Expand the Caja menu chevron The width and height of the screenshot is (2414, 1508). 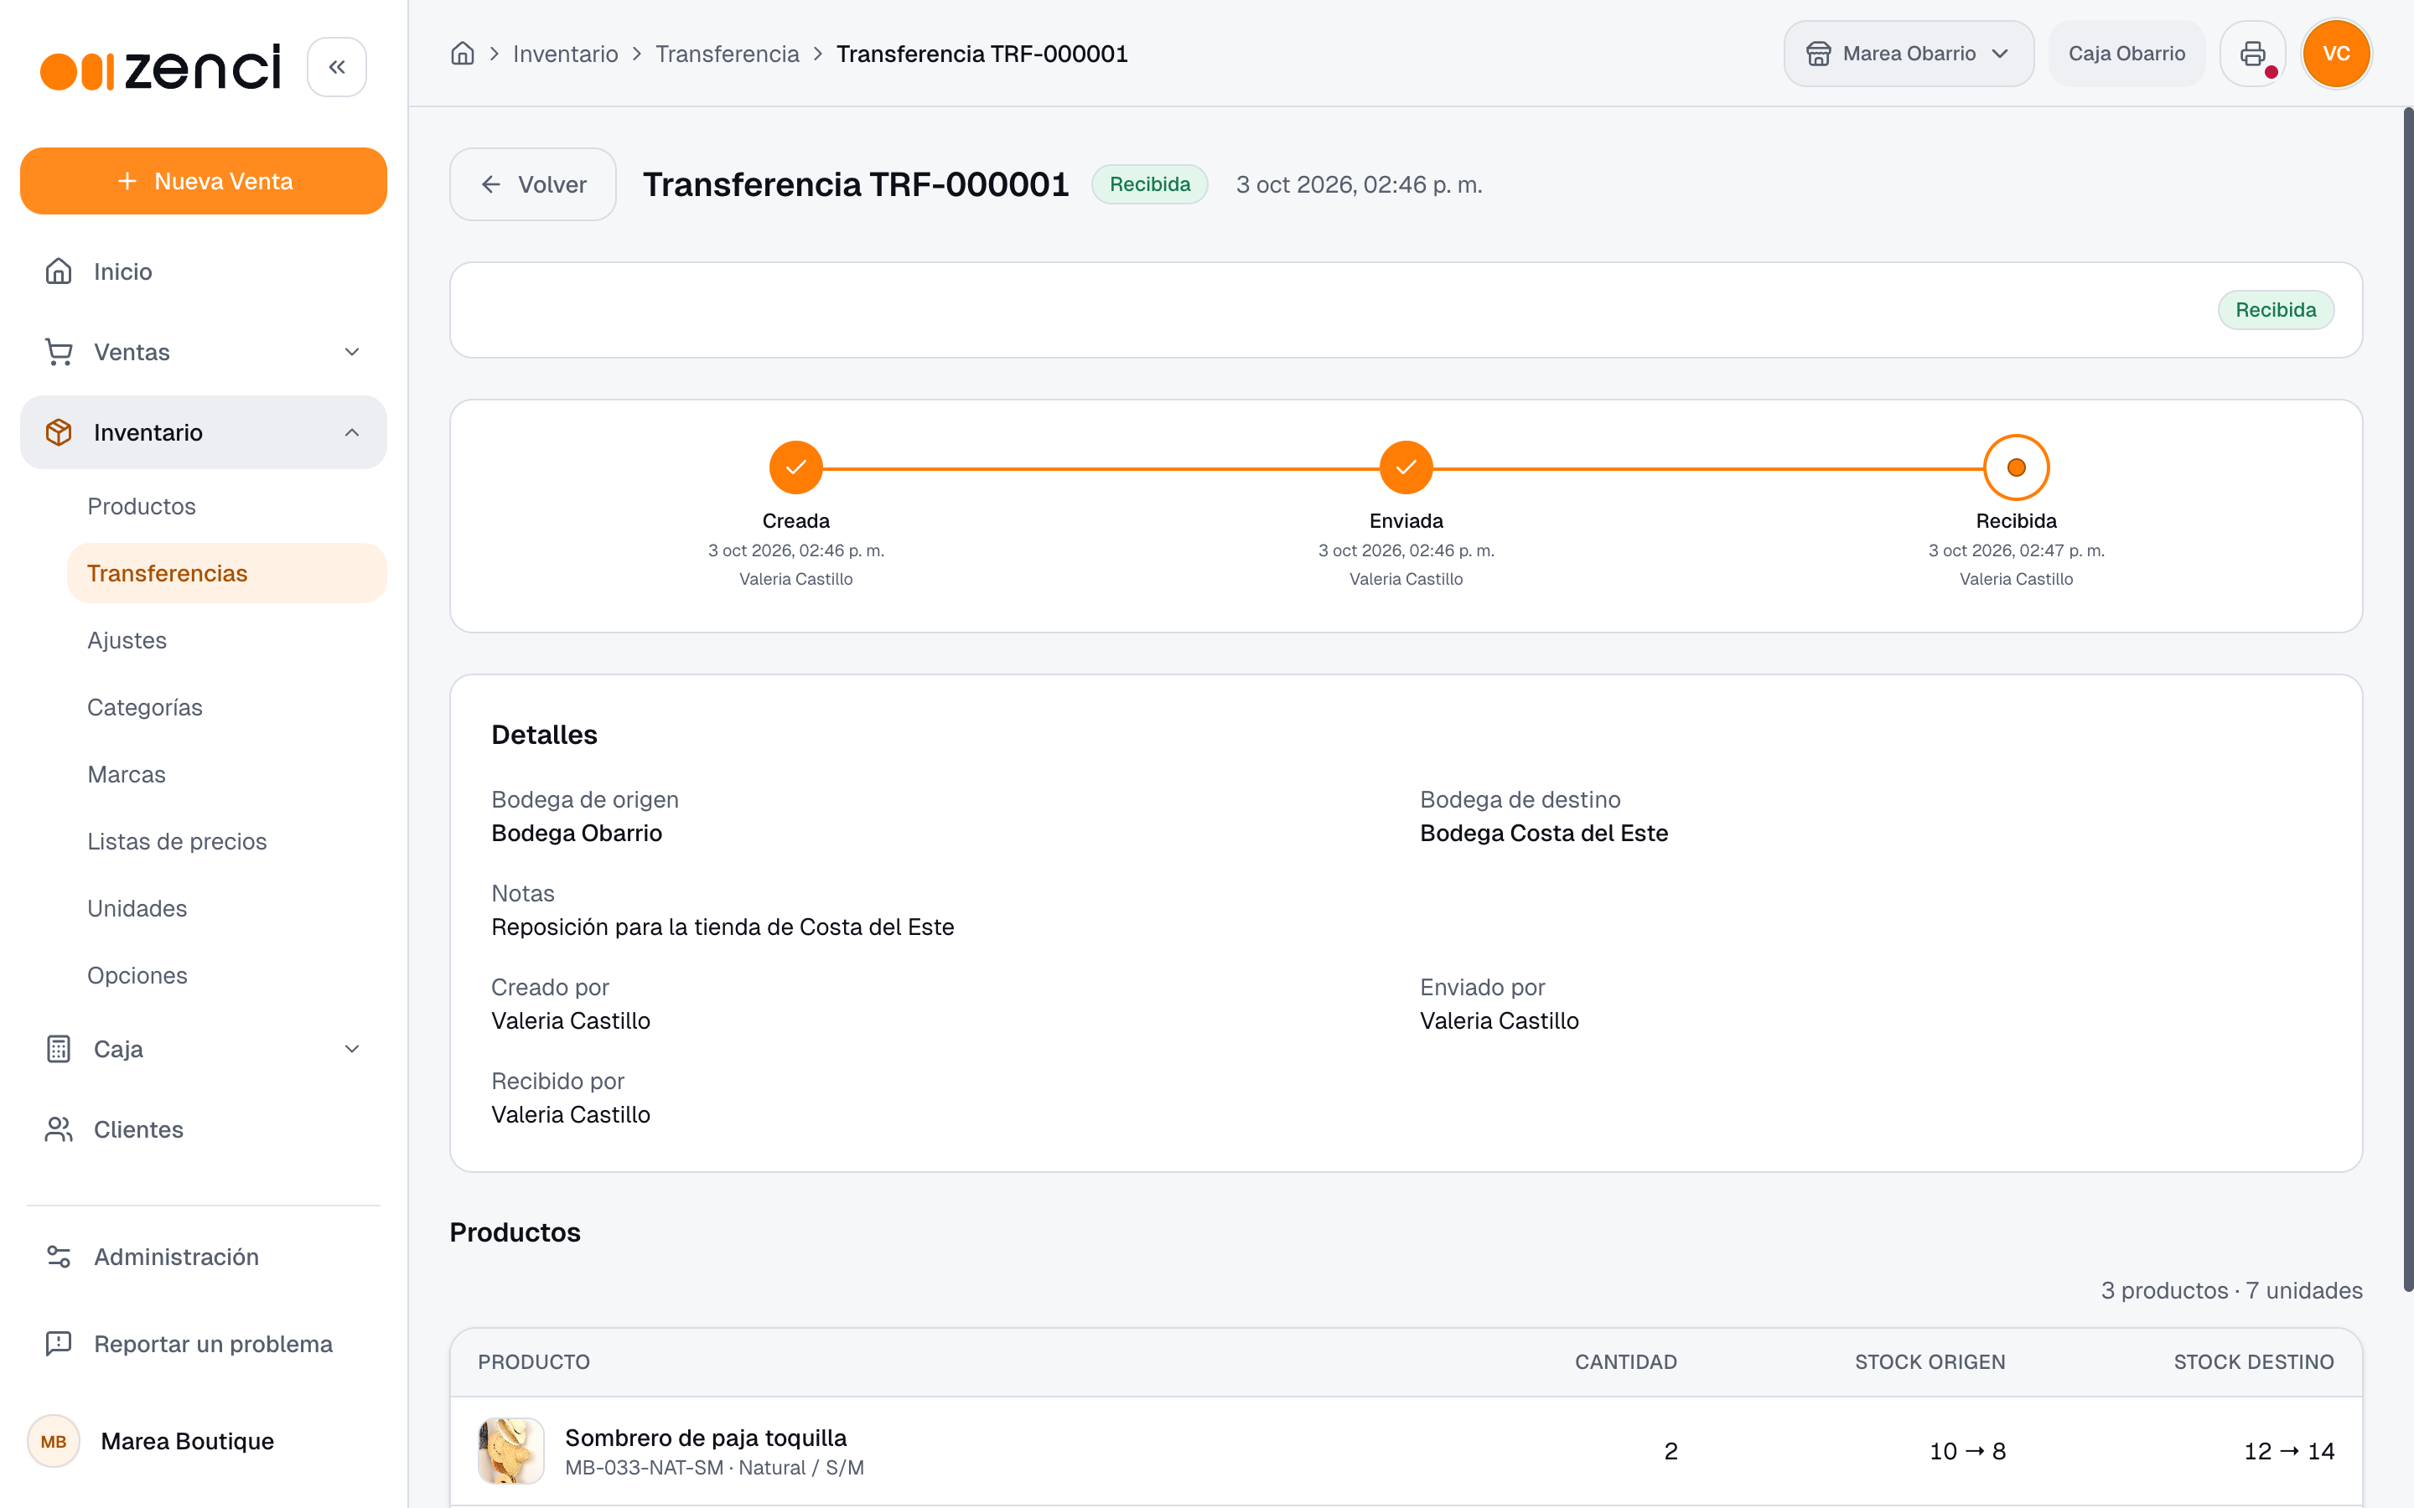point(351,1048)
